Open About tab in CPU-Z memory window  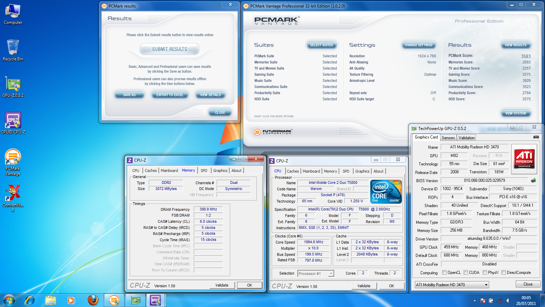236,171
